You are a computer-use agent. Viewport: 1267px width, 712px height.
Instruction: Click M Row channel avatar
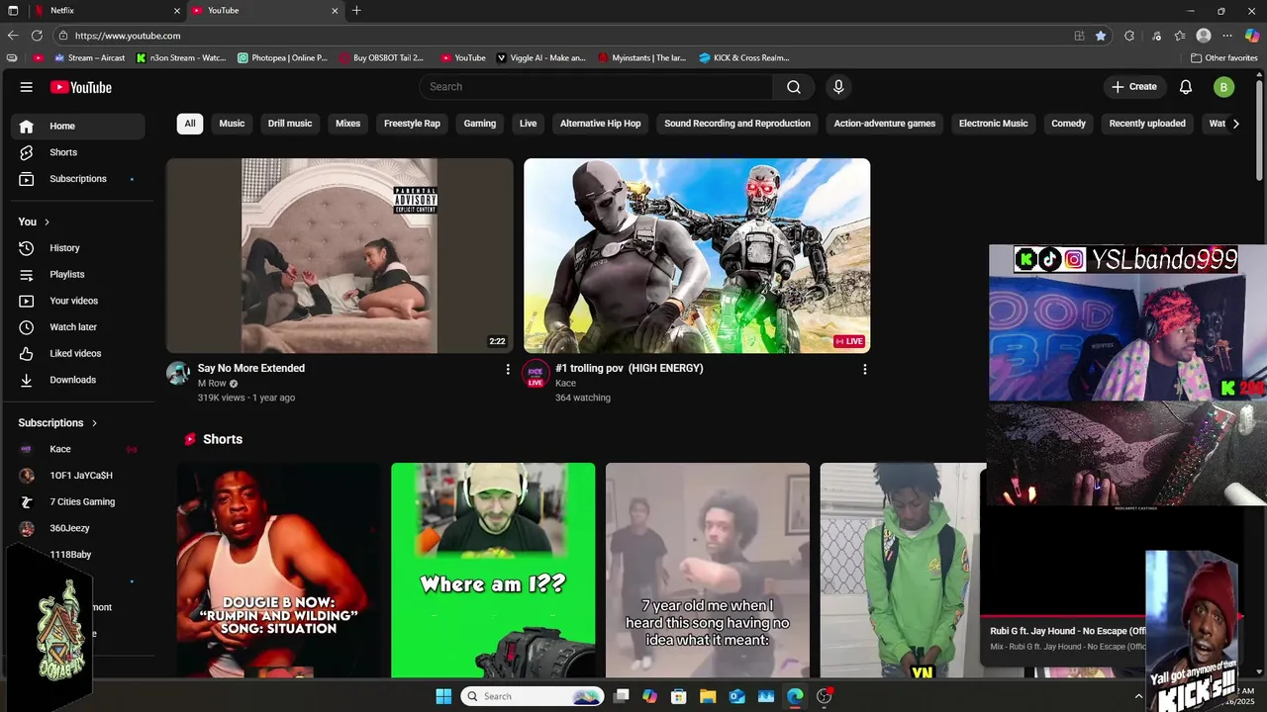click(x=178, y=373)
